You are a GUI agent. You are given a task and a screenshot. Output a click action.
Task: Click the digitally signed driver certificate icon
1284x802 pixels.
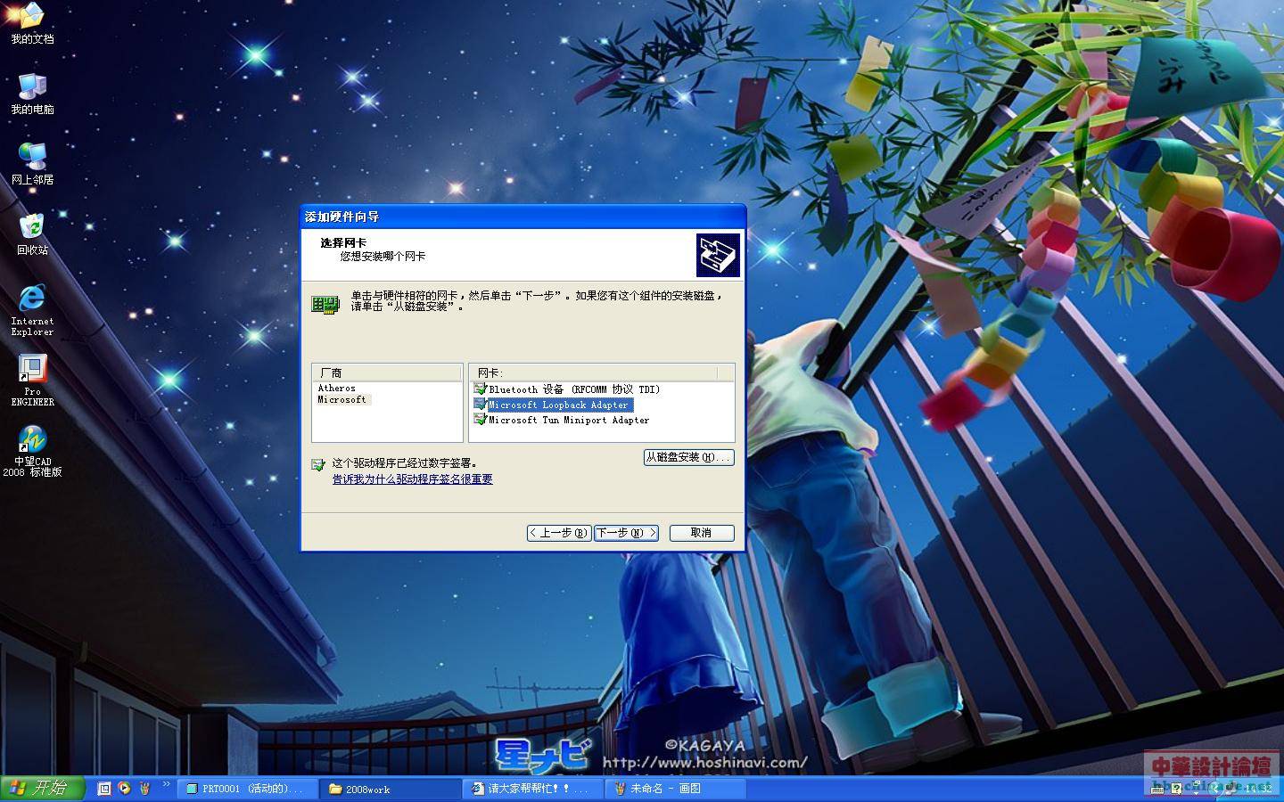[317, 464]
